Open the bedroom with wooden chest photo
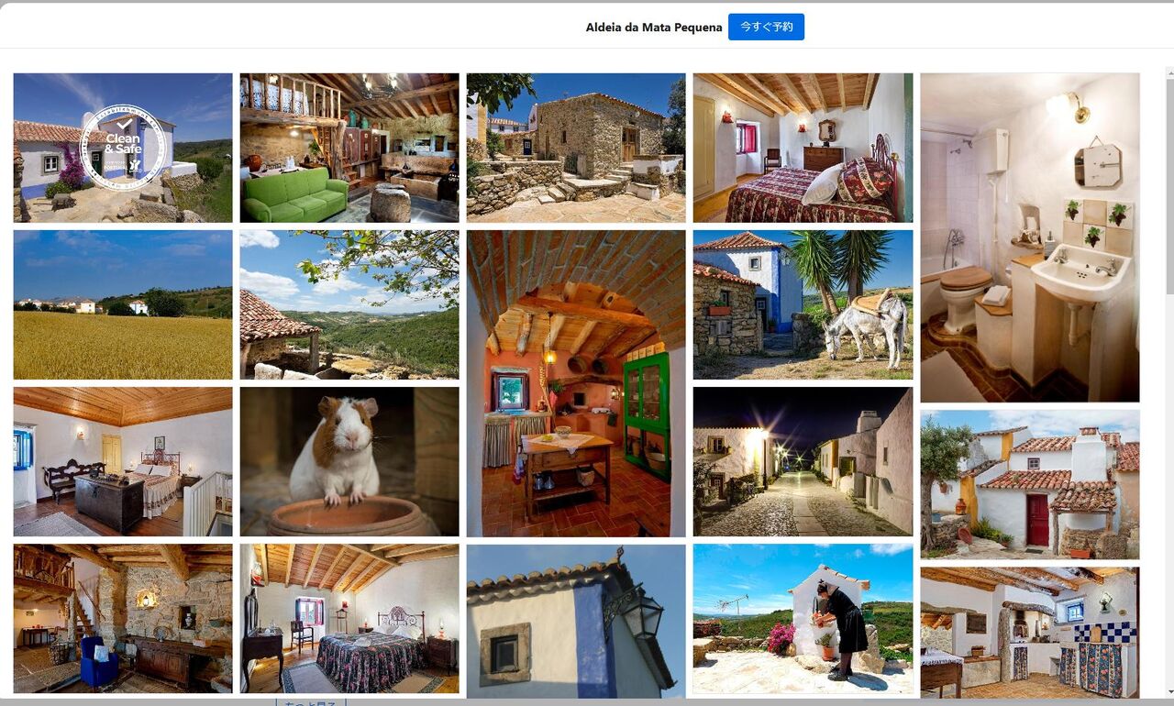This screenshot has width=1174, height=706. 123,461
